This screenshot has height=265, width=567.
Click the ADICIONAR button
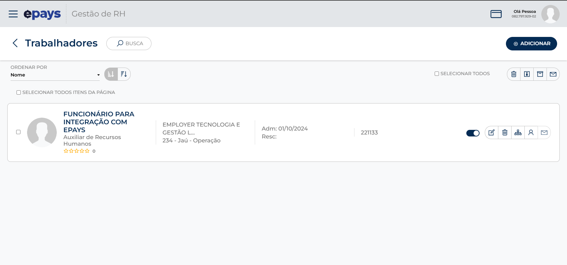tap(531, 44)
